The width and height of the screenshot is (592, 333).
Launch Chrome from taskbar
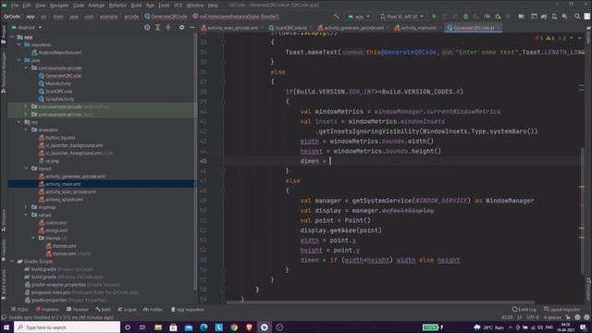tap(234, 327)
